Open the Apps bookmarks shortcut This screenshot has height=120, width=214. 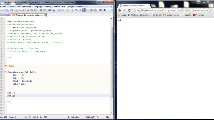click(x=122, y=15)
